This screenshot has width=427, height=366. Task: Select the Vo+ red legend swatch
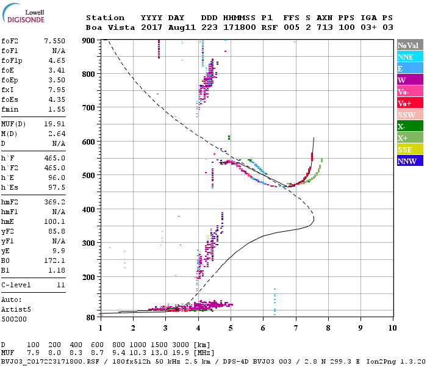point(410,103)
